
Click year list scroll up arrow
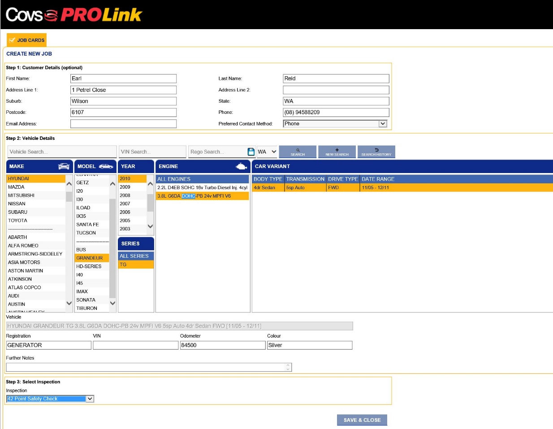click(150, 184)
